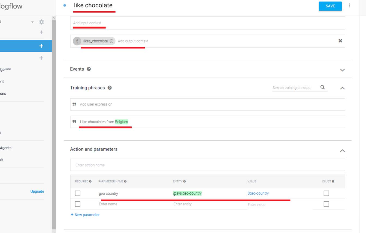Click the search training phrases magnifier icon
The height and width of the screenshot is (233, 366).
pos(323,87)
